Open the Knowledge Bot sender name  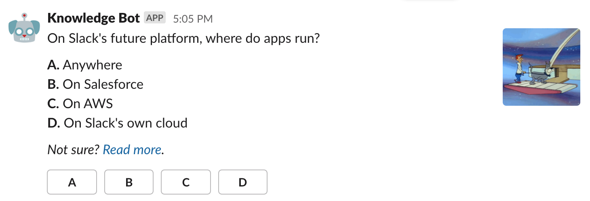pos(94,18)
